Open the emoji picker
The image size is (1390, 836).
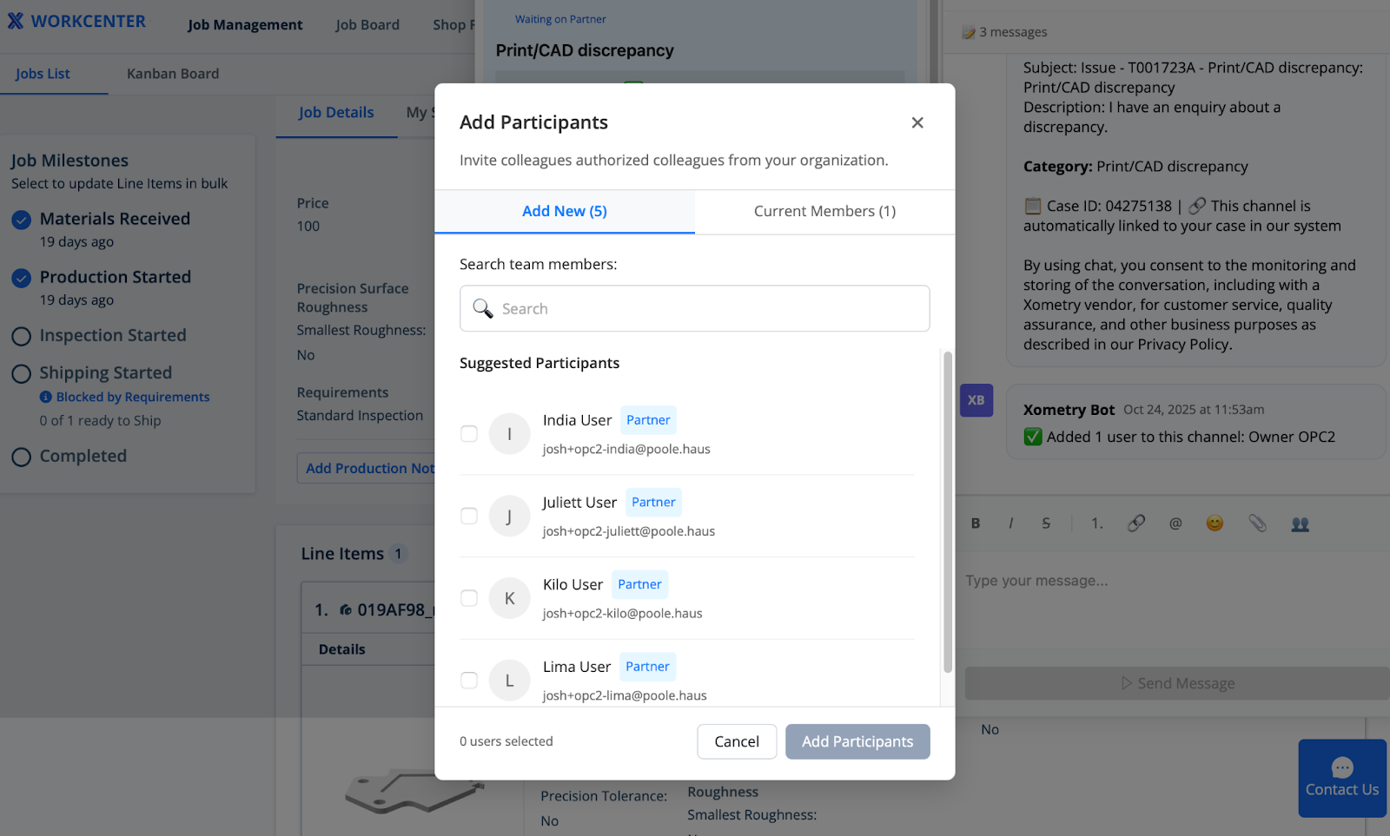(x=1215, y=523)
